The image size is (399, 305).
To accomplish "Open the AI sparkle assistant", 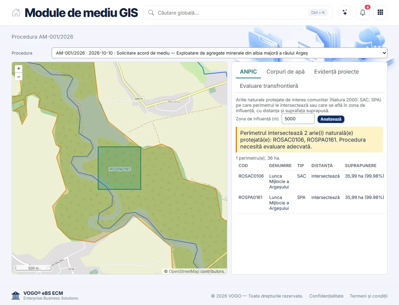I will click(345, 13).
